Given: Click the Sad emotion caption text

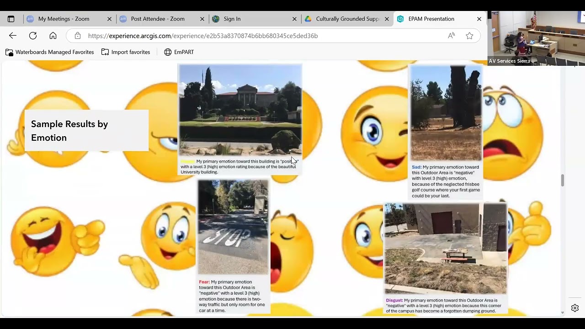Looking at the screenshot, I should [446, 181].
